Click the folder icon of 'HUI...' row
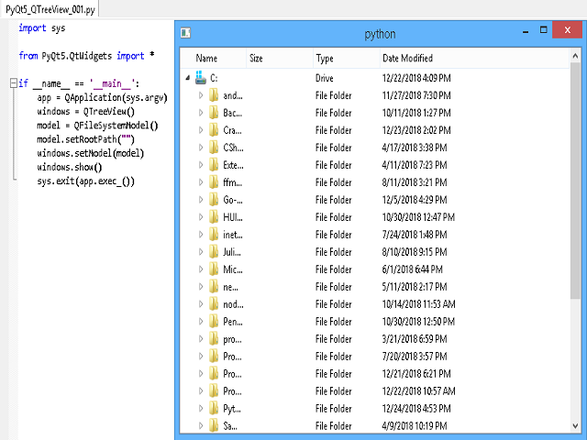587x440 pixels. click(x=214, y=217)
